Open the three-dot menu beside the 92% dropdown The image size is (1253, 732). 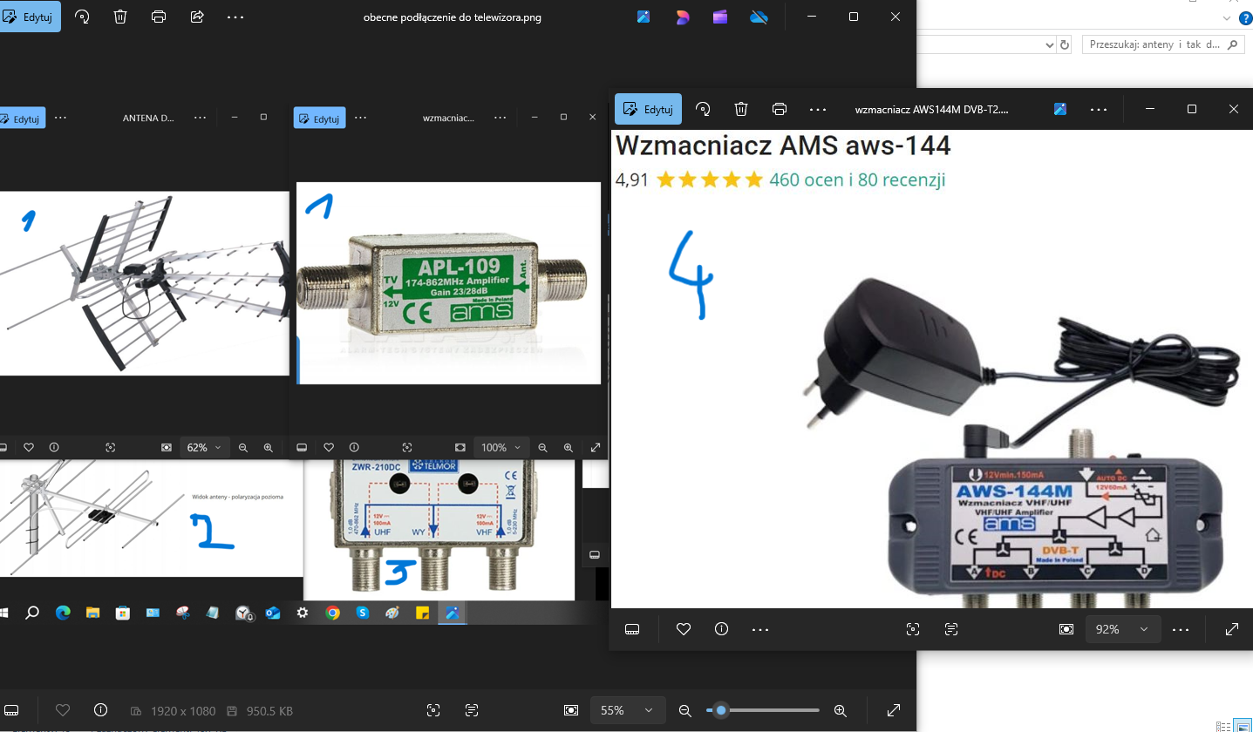pos(1181,628)
